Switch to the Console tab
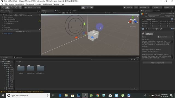The height and width of the screenshot is (98, 175). (x=18, y=57)
